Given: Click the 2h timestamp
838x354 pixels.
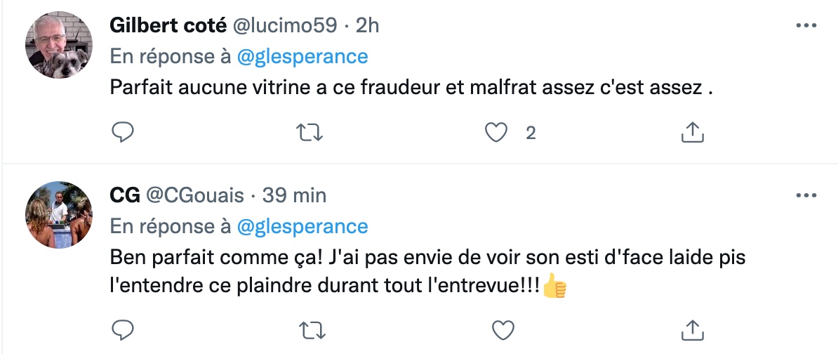Looking at the screenshot, I should point(368,25).
